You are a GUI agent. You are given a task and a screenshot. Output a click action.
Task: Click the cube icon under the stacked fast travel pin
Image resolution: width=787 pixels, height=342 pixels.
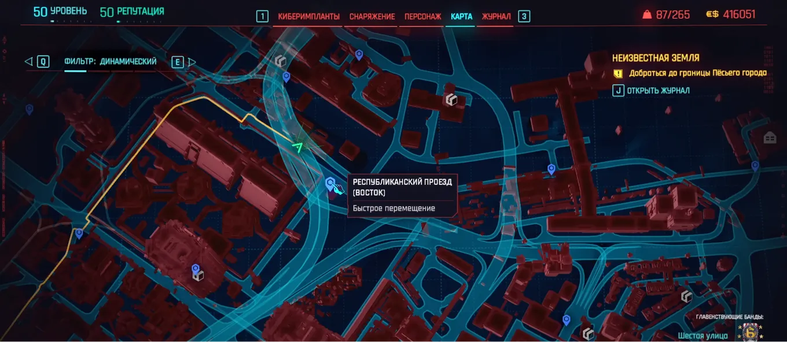(198, 277)
